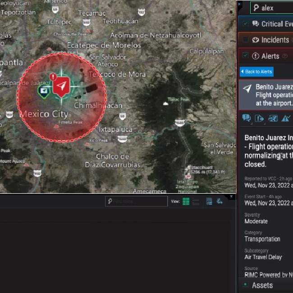This screenshot has height=293, width=293.
Task: Click the third alert action icon
Action: coord(273,119)
